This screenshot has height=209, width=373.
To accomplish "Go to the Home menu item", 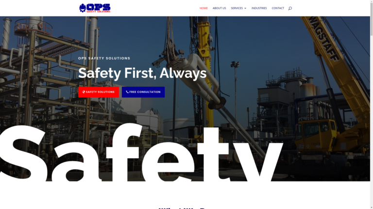I will pos(203,8).
